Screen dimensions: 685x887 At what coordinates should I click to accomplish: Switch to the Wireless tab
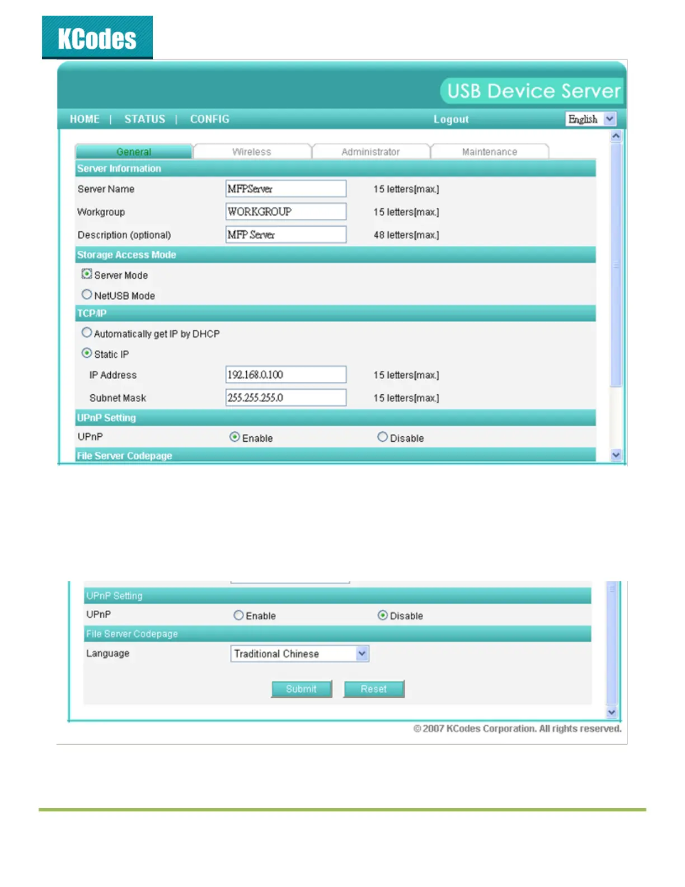coord(252,152)
